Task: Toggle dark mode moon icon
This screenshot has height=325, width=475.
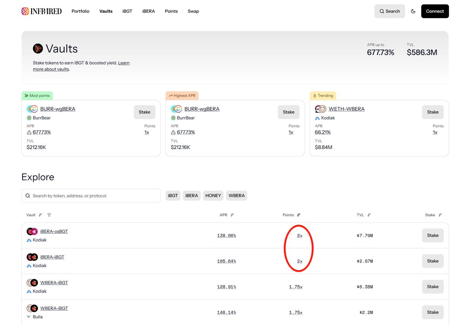Action: 413,11
